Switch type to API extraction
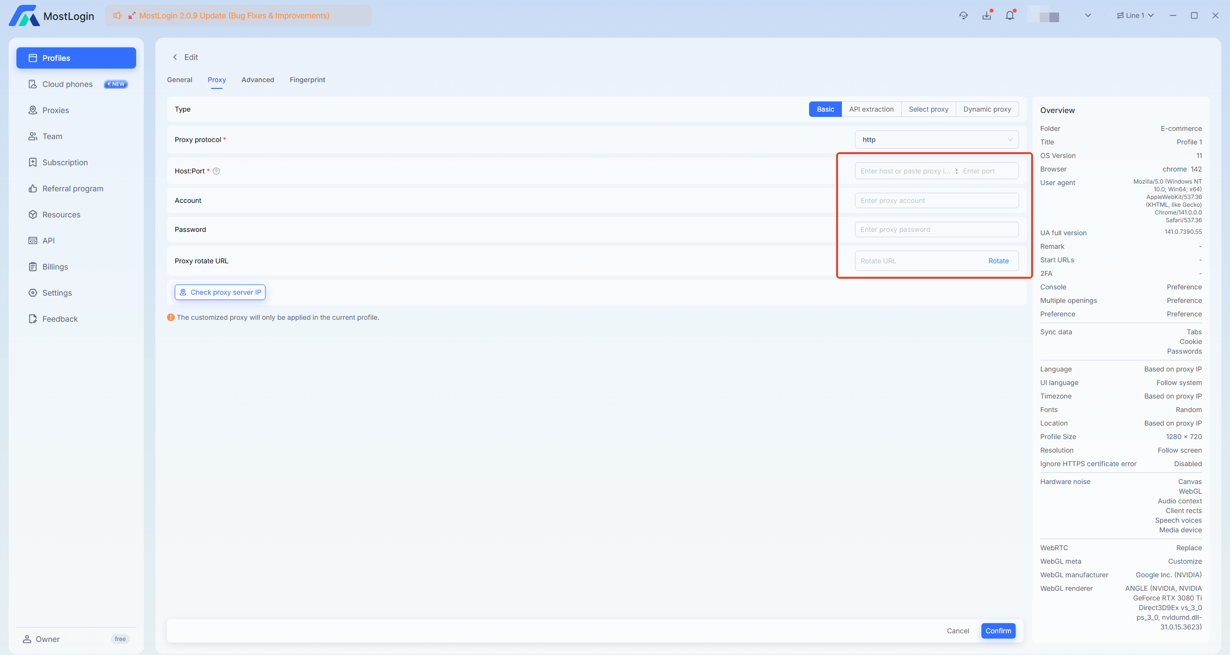The width and height of the screenshot is (1230, 655). (871, 109)
